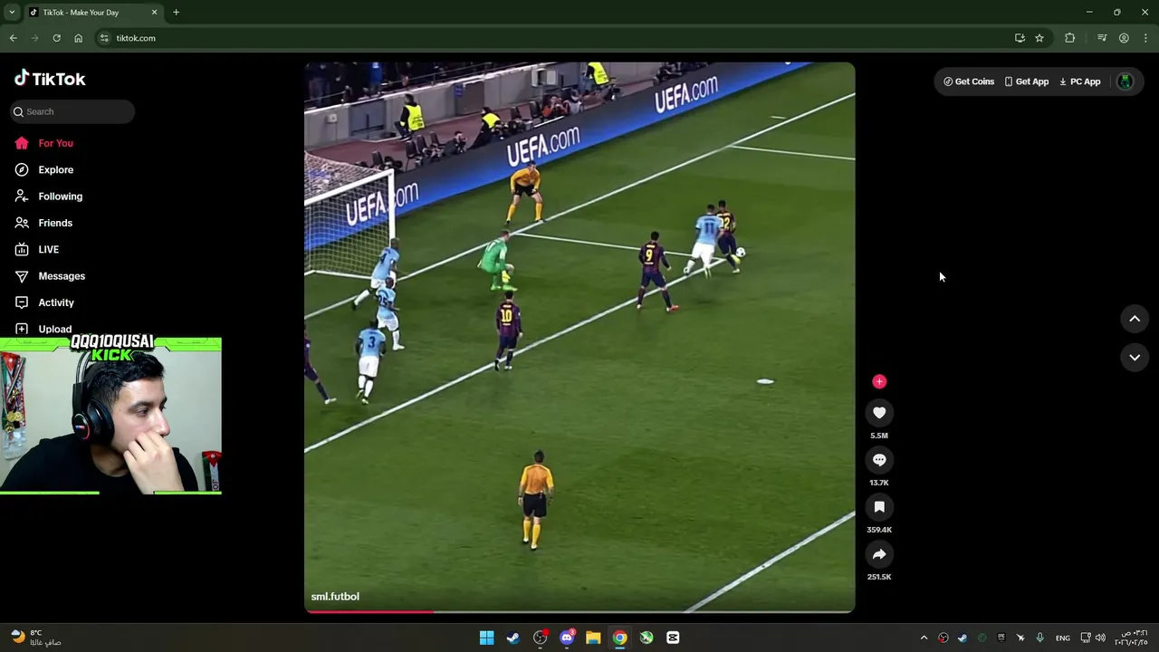Open Steam from the taskbar
The image size is (1159, 652).
click(x=513, y=638)
